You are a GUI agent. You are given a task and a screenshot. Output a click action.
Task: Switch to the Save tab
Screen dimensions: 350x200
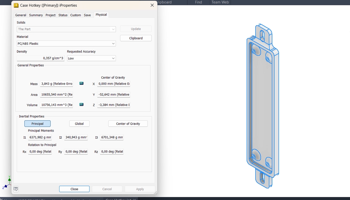[x=87, y=15]
